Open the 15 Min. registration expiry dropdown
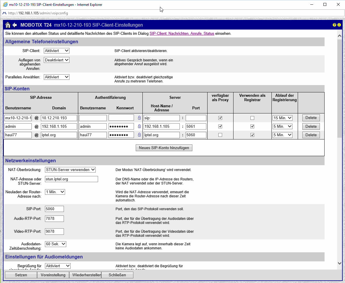 pos(282,118)
